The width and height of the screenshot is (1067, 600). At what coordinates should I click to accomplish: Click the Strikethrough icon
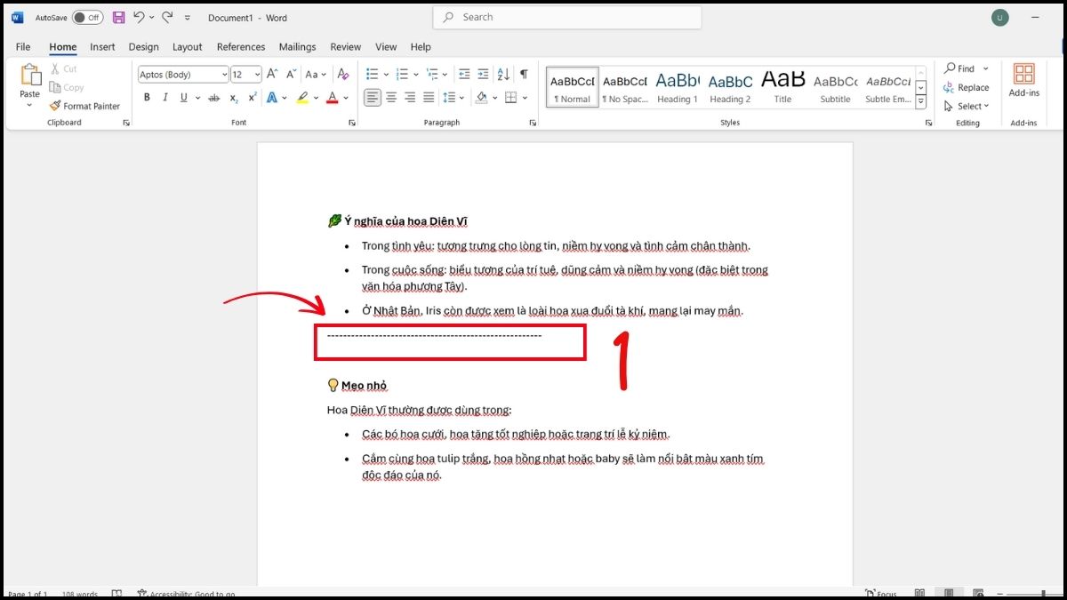tap(213, 98)
